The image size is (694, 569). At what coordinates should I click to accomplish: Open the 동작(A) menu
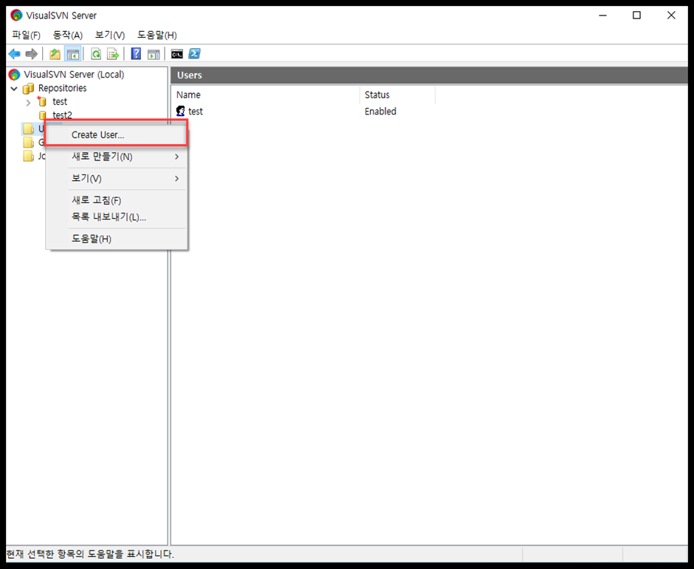pyautogui.click(x=68, y=35)
